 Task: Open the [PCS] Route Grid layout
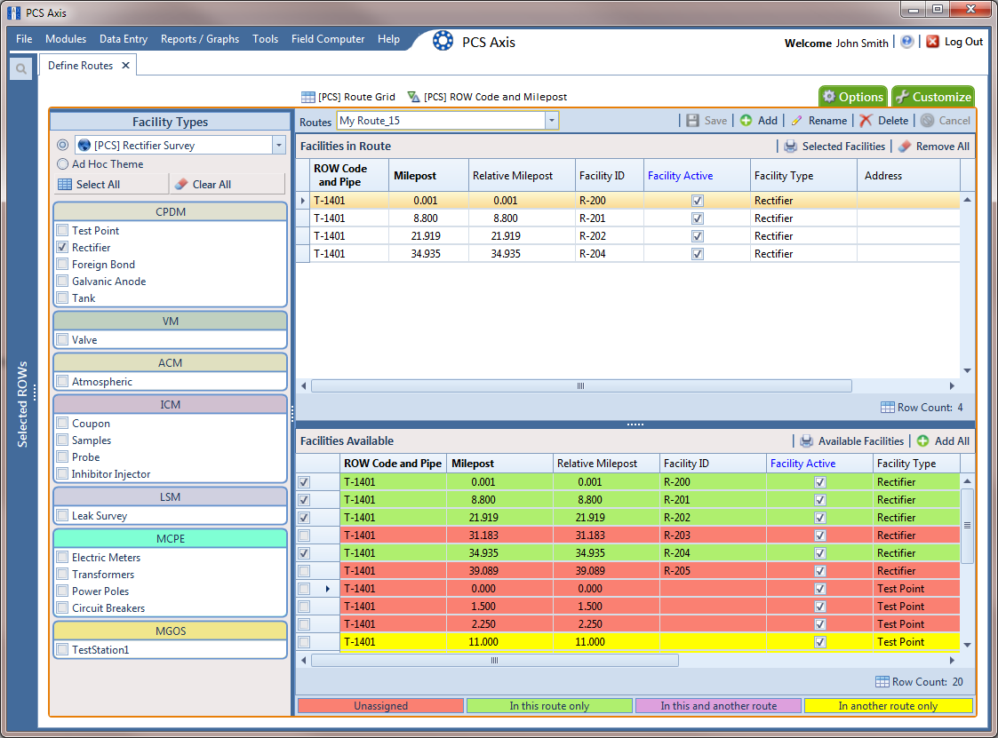[x=348, y=97]
